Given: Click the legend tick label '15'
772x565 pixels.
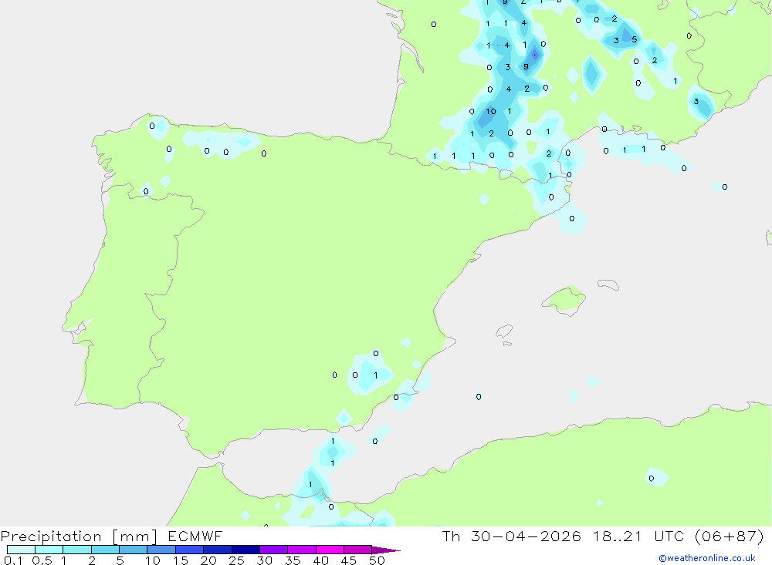Looking at the screenshot, I should tap(181, 560).
